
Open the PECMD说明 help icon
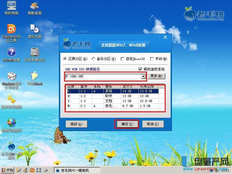pos(11,53)
